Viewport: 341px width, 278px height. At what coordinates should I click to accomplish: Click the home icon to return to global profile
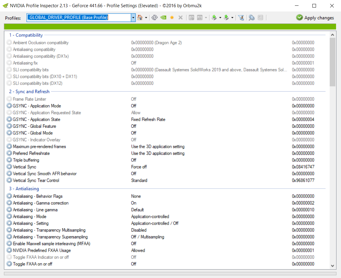point(140,17)
